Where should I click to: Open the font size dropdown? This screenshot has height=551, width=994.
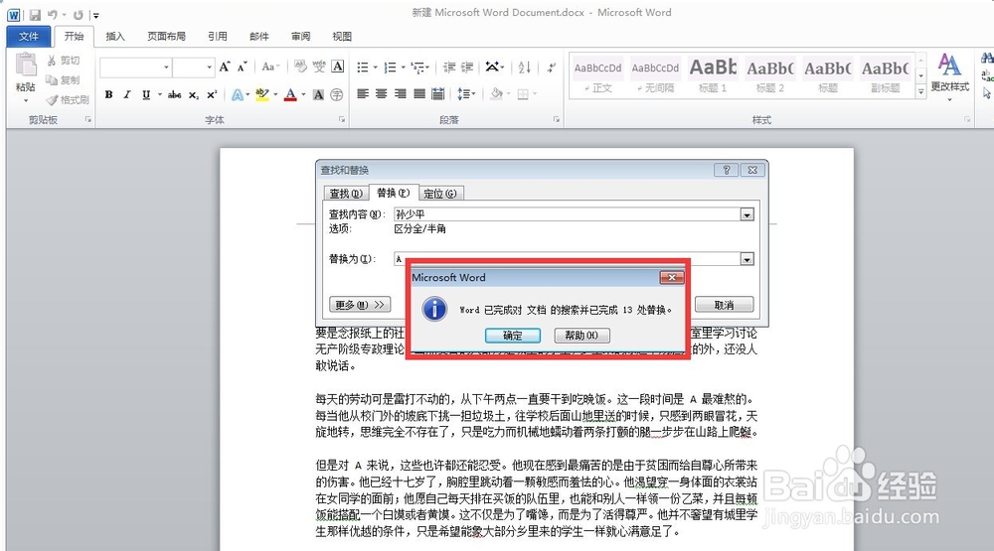(209, 68)
